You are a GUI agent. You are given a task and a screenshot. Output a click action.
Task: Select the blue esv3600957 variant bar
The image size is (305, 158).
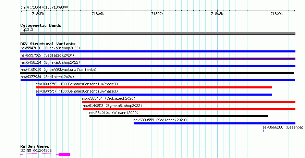154,95
